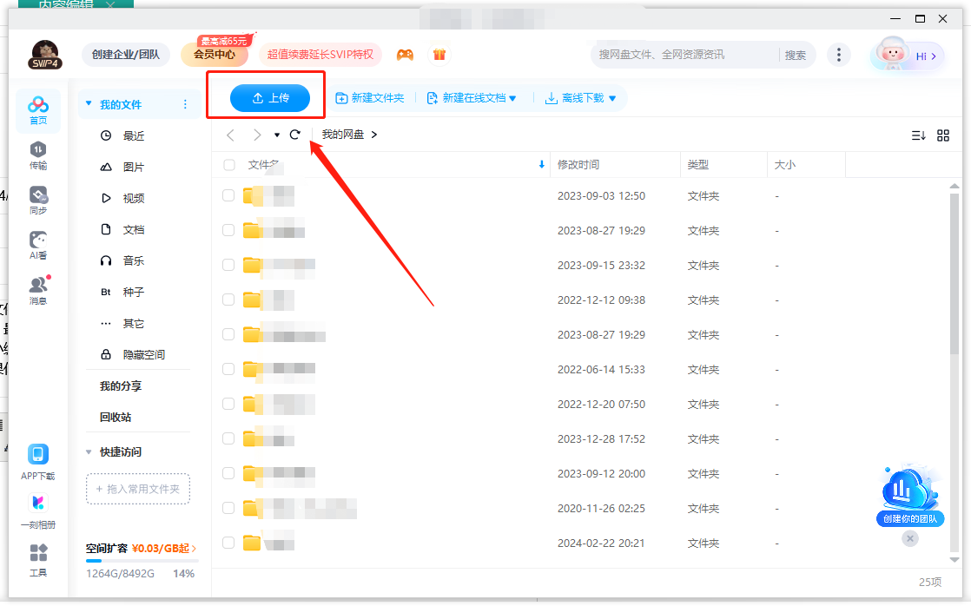Check the folder modified 2022-12-12 09:38
Viewport: 971px width, 606px height.
pyautogui.click(x=228, y=300)
